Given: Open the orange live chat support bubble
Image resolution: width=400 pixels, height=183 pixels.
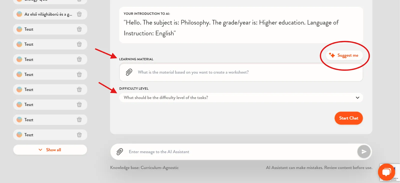Looking at the screenshot, I should (x=386, y=172).
